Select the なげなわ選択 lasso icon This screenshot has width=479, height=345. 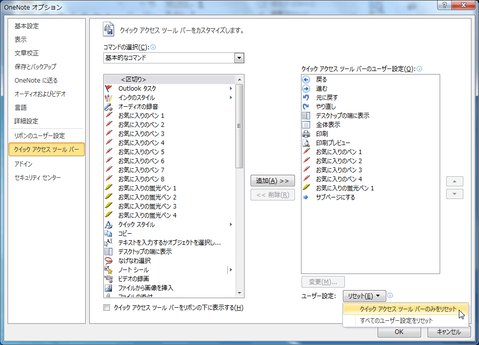[x=108, y=260]
